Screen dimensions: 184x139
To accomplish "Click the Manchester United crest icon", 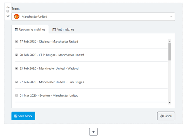I will (x=17, y=17).
